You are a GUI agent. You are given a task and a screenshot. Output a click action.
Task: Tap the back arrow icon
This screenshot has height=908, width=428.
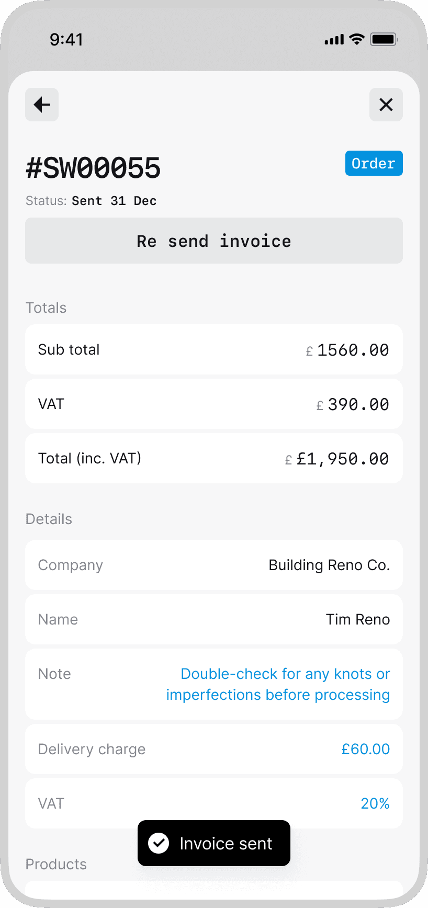(42, 105)
